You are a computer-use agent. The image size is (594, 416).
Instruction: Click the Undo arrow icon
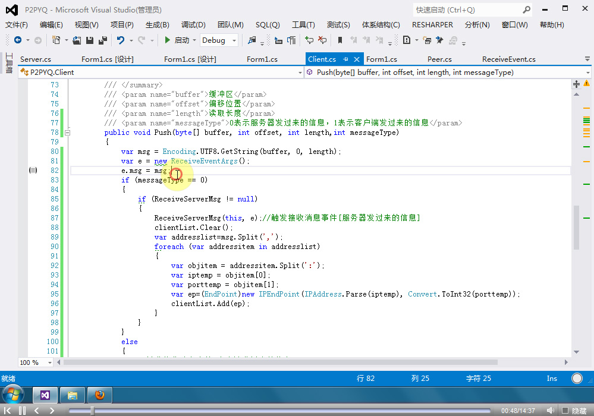point(121,40)
